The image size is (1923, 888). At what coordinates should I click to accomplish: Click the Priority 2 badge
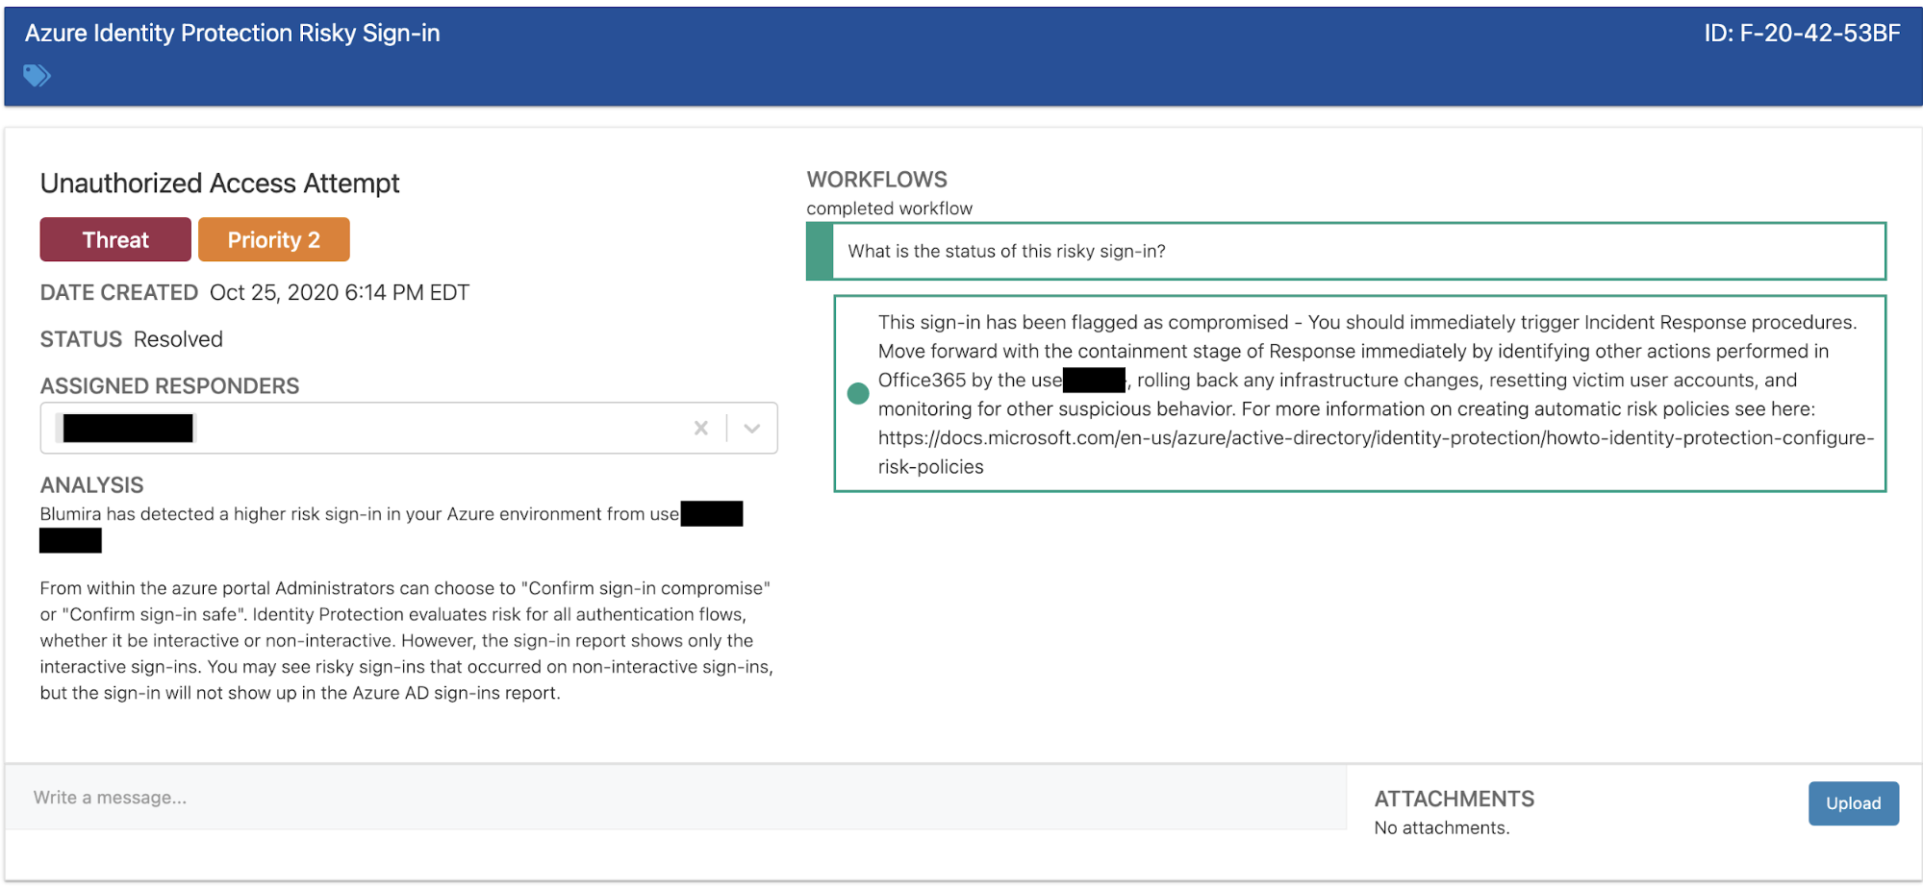click(274, 239)
